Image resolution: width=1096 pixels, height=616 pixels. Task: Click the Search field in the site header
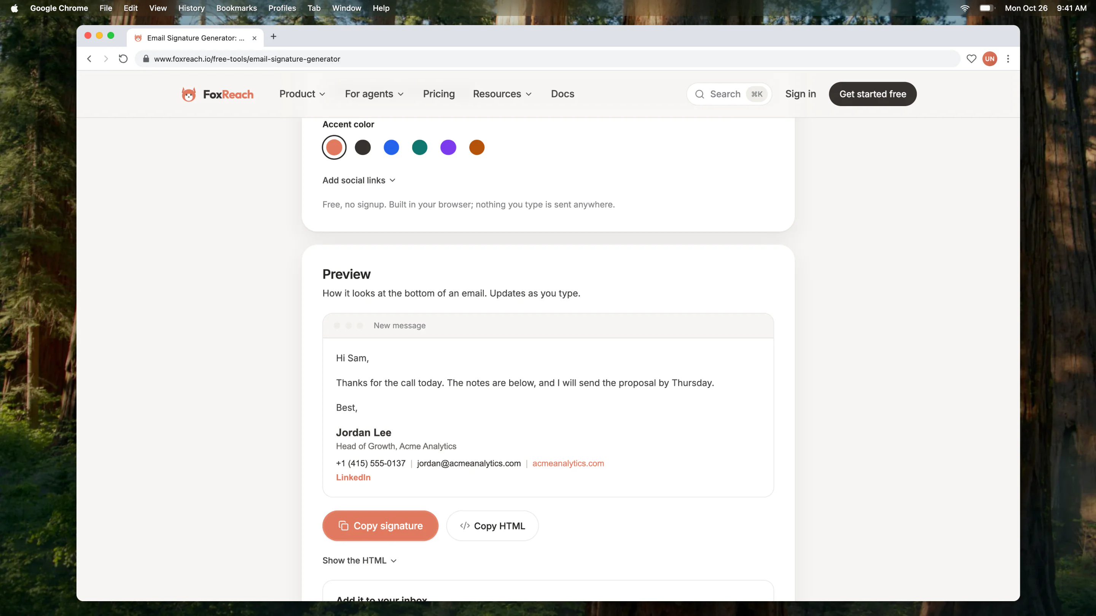pos(729,94)
